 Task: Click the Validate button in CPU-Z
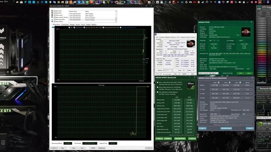(184, 74)
